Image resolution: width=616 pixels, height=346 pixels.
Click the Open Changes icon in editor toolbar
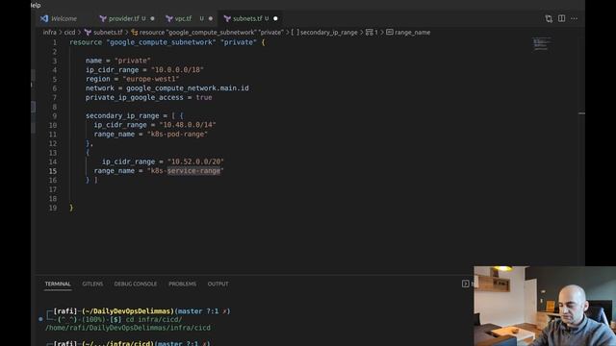(549, 18)
